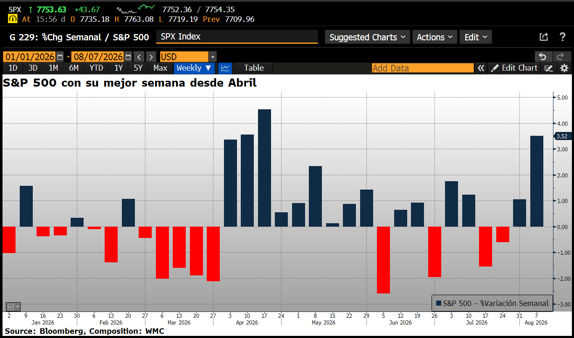Click the bid/ask quote 7752.36 / 7754.35
Image resolution: width=574 pixels, height=338 pixels.
click(198, 10)
